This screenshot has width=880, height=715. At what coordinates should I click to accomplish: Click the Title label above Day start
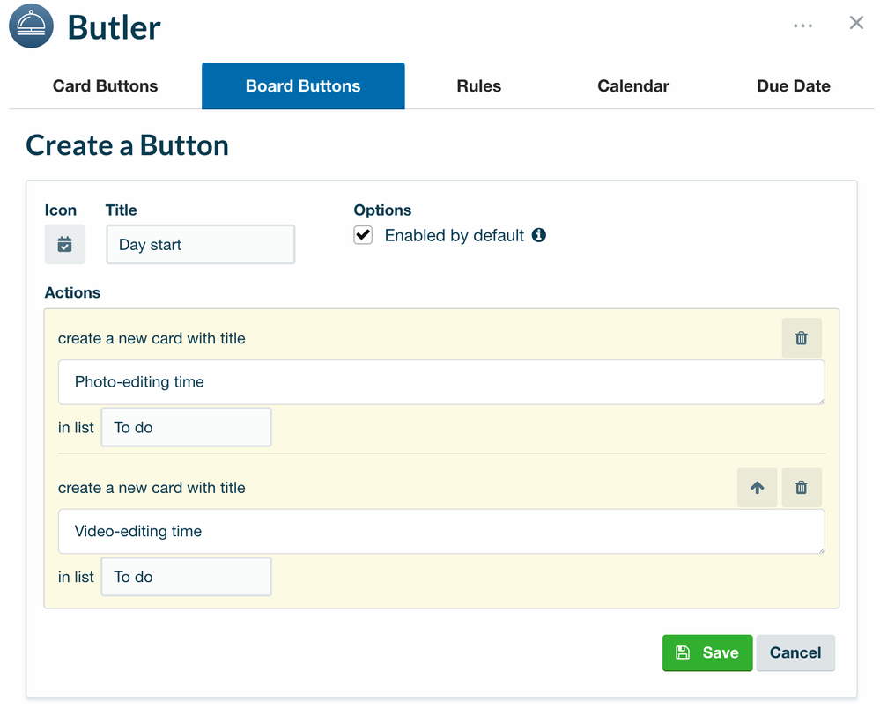[122, 210]
